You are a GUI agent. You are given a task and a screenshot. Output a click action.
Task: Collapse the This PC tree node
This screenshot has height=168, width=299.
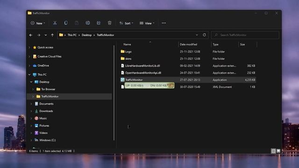pos(29,75)
